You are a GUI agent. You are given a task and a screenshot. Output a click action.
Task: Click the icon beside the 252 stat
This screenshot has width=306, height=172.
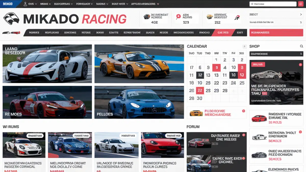tap(210, 17)
